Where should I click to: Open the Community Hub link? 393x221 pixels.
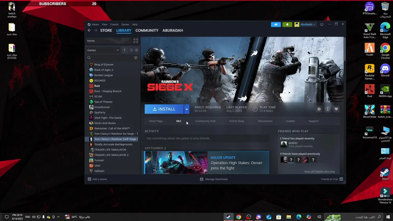(x=205, y=121)
